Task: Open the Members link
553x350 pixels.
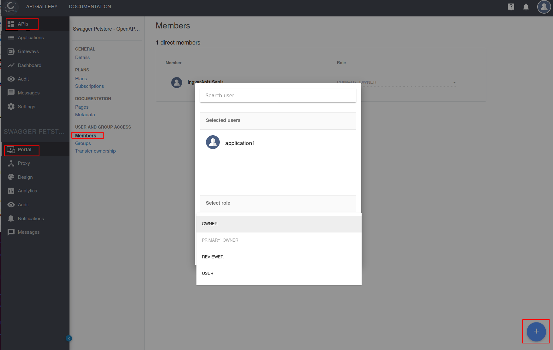Action: tap(86, 136)
